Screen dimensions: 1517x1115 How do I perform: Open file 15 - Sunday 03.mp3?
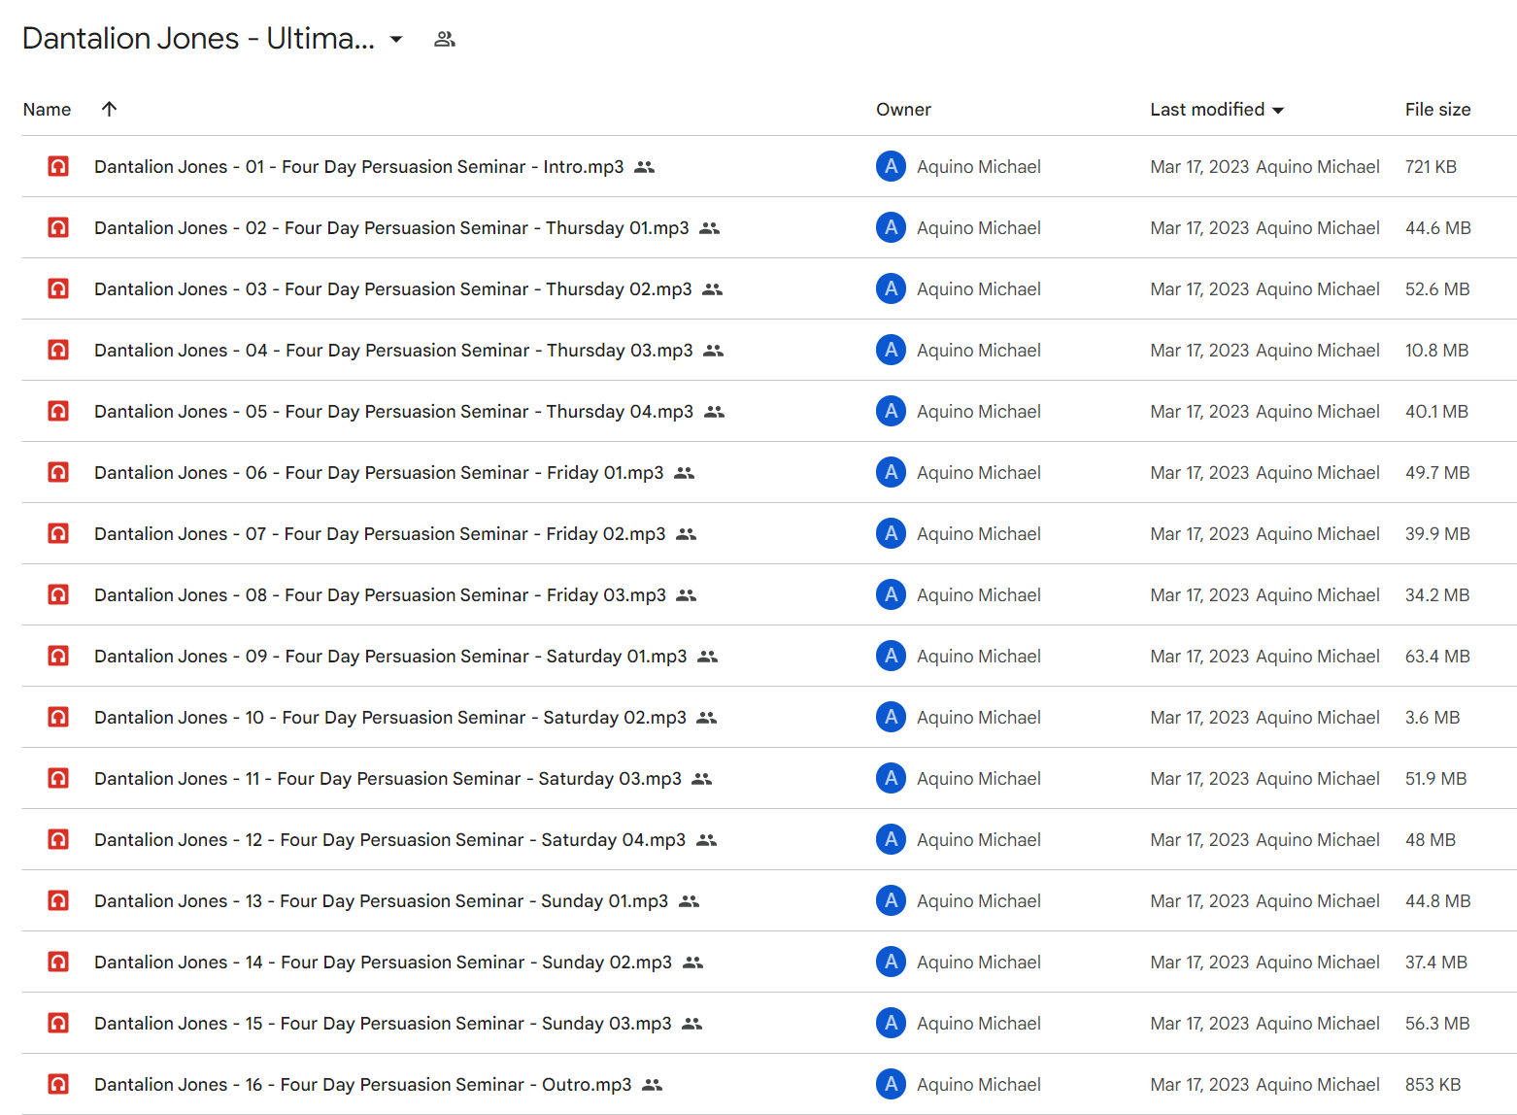383,1024
